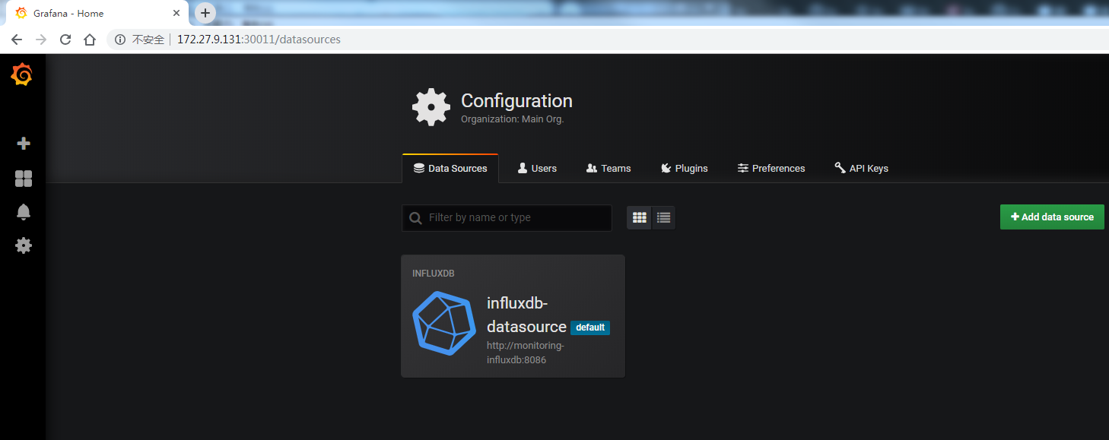
Task: Open the Grafana logo home menu
Action: (22, 74)
